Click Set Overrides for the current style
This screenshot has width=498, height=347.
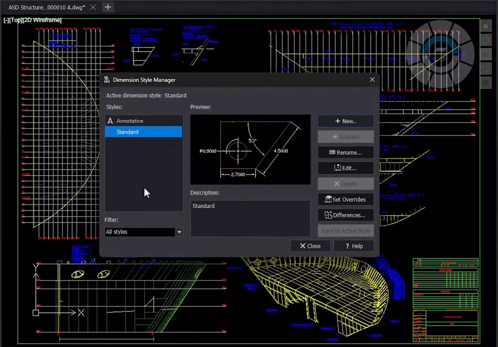click(345, 199)
